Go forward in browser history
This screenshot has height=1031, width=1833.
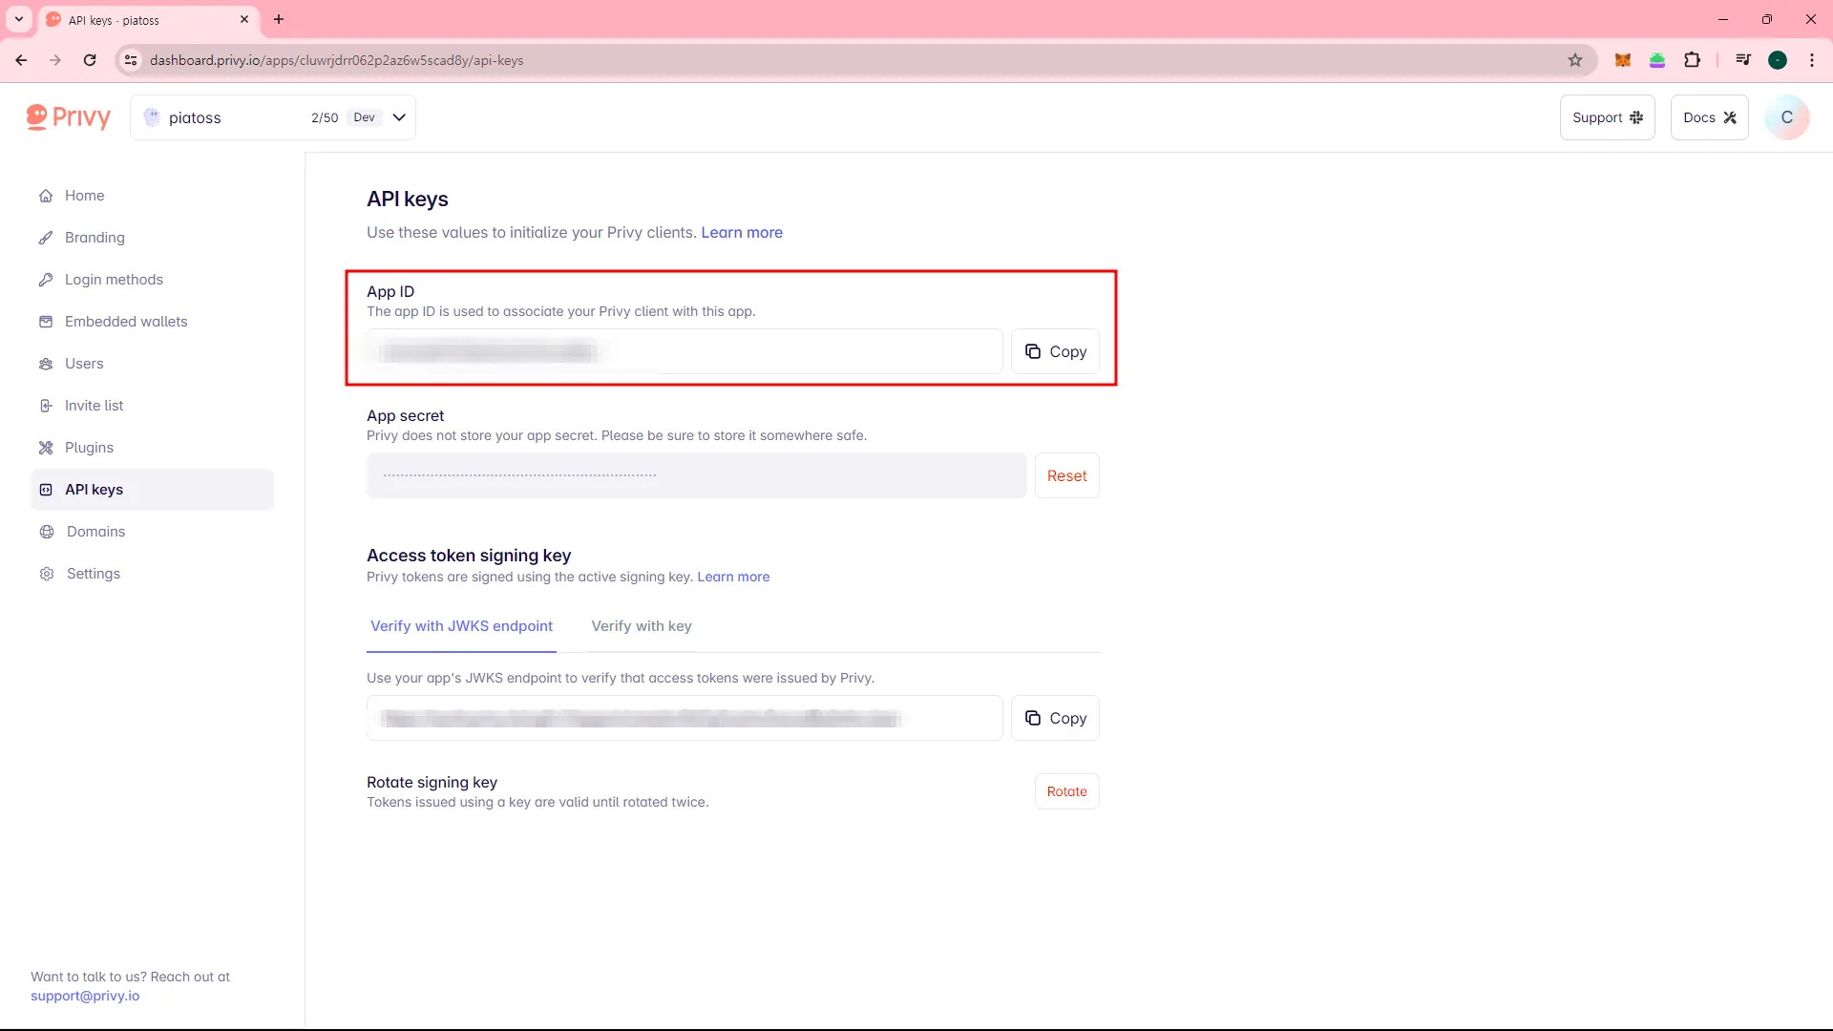(x=55, y=60)
